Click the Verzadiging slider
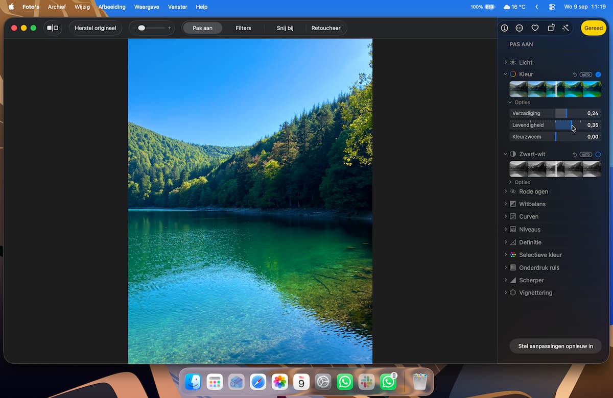This screenshot has width=613, height=398. tap(555, 113)
